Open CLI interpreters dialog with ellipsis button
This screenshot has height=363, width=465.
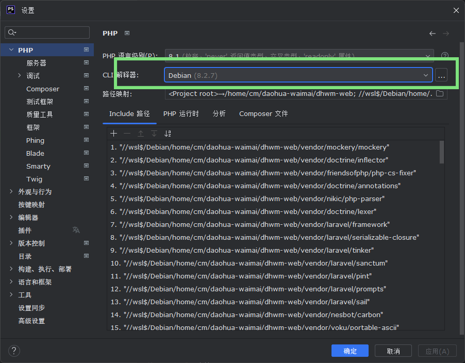click(441, 75)
